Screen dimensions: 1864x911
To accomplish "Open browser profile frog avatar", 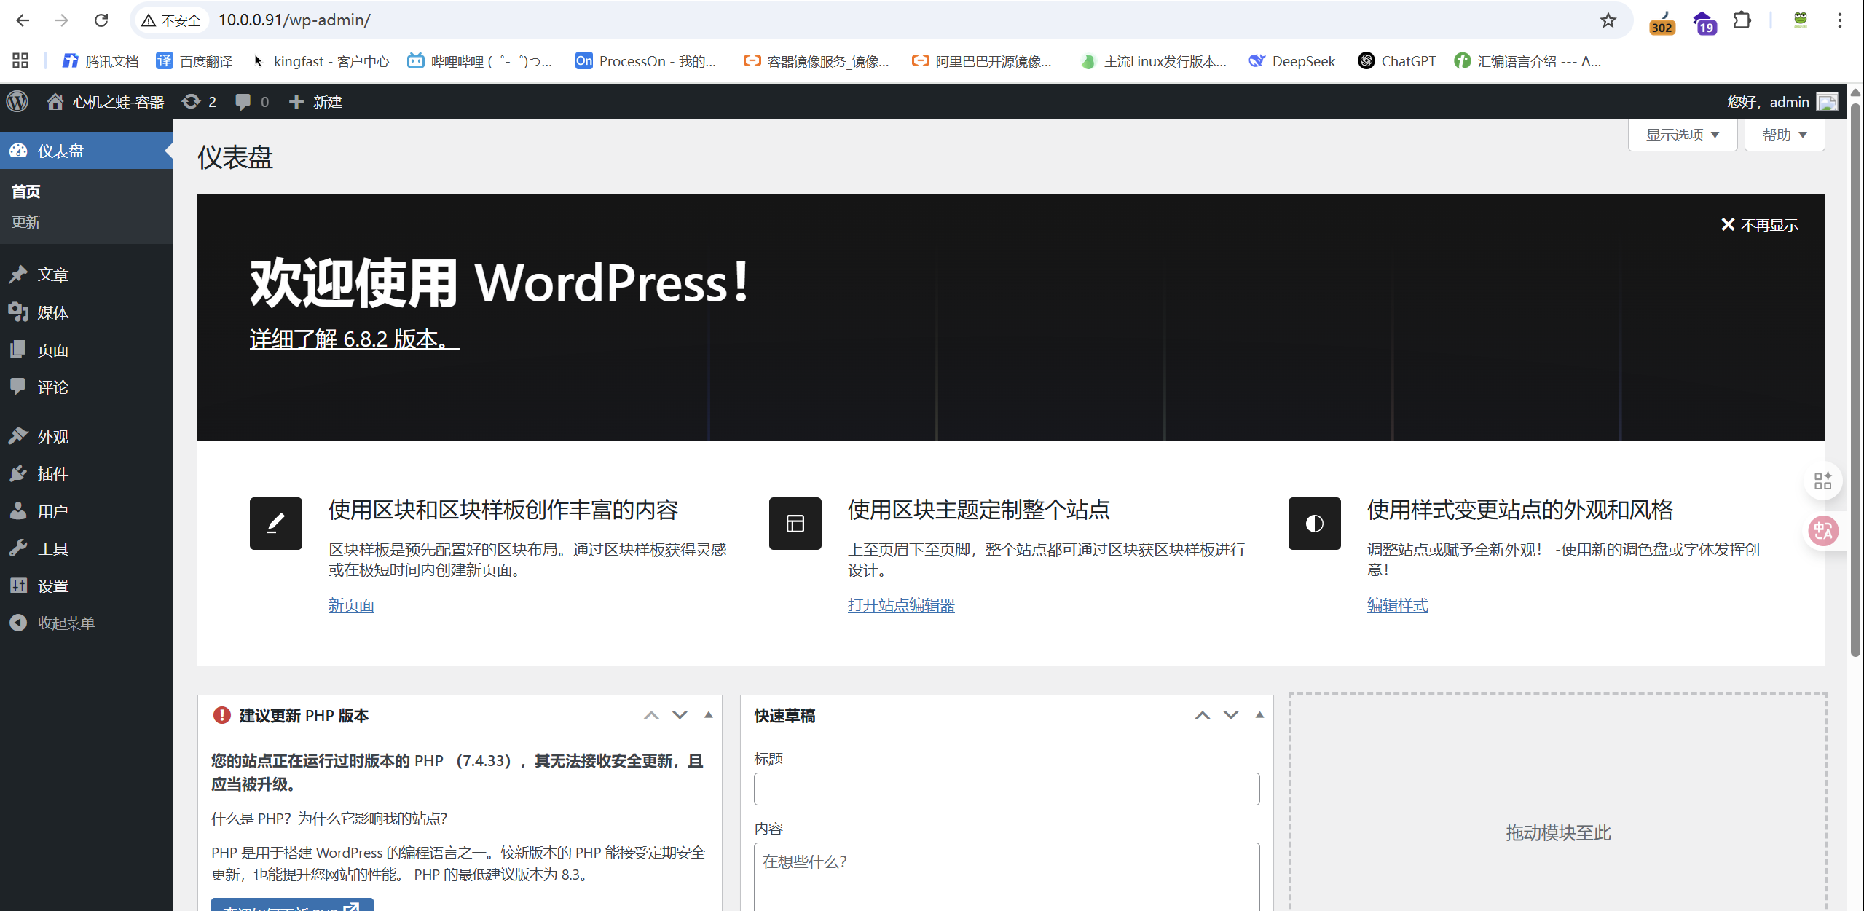I will 1801,20.
